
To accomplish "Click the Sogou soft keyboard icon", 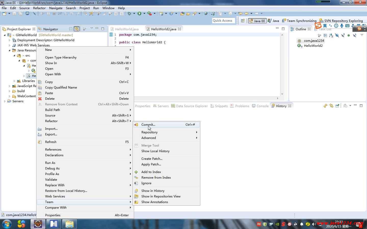I will (x=347, y=26).
